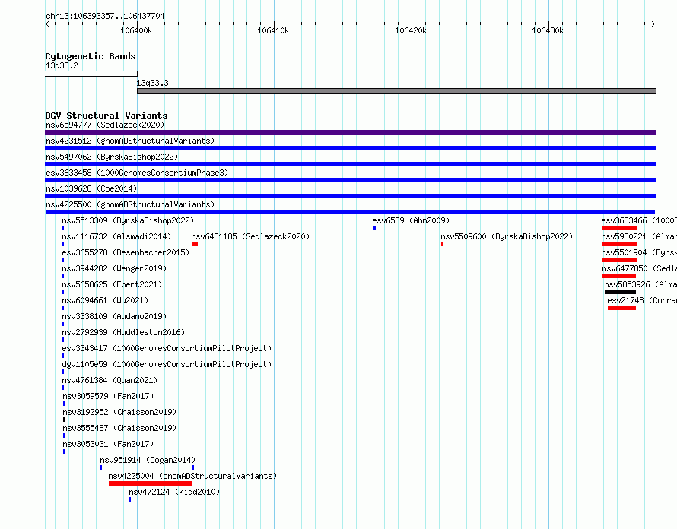This screenshot has width=677, height=529.
Task: Open nsv5509600 (ByrskaBishop2022) variant
Action: tap(507, 236)
